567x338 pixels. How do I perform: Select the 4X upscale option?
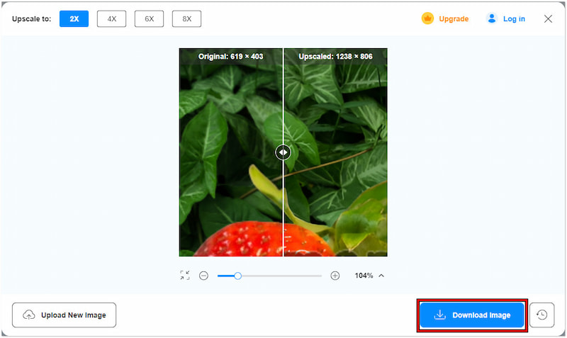click(111, 19)
